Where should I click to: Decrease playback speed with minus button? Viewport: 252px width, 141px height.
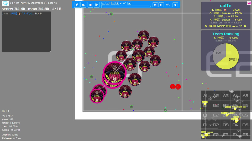coord(113,3)
